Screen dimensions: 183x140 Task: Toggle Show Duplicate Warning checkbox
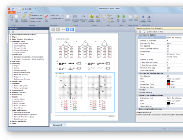(168, 49)
